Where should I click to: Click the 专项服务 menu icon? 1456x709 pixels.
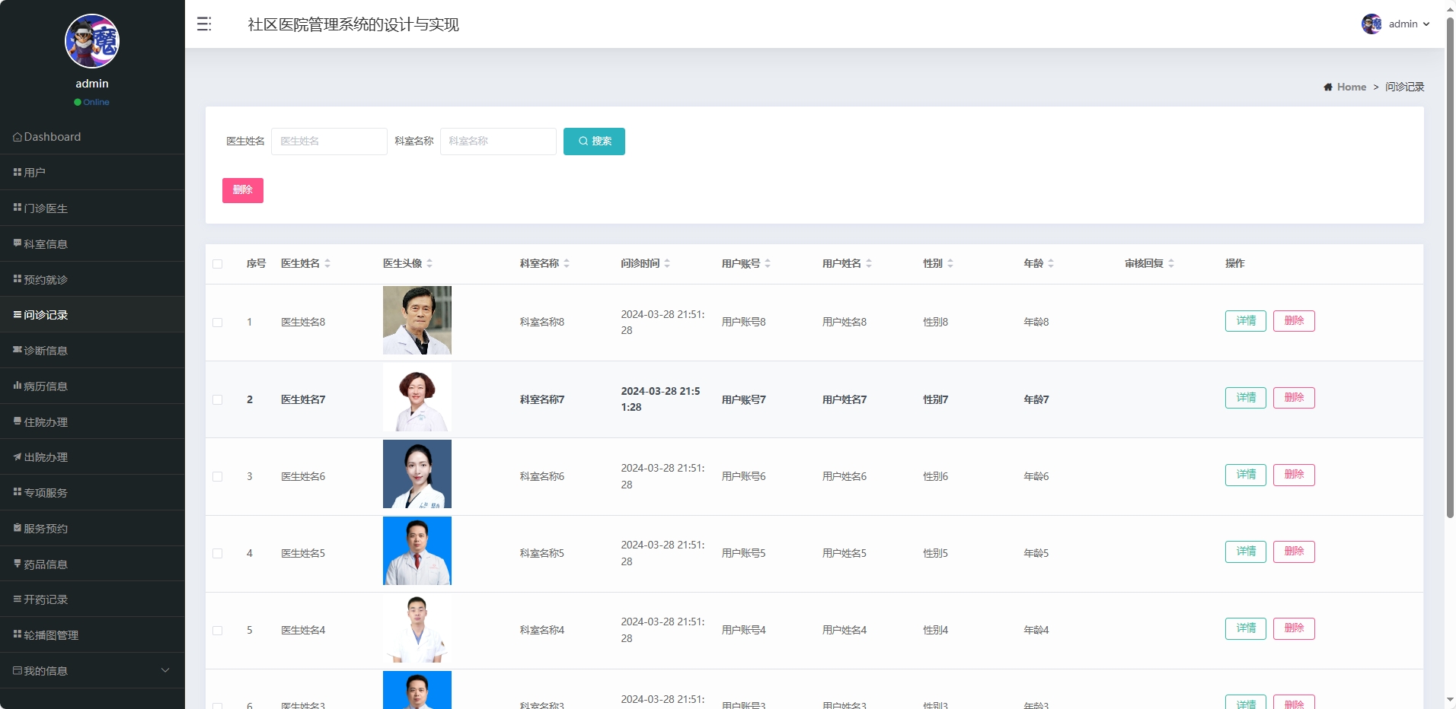[18, 492]
